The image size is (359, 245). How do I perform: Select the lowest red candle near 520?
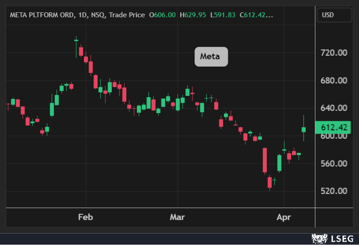click(270, 182)
